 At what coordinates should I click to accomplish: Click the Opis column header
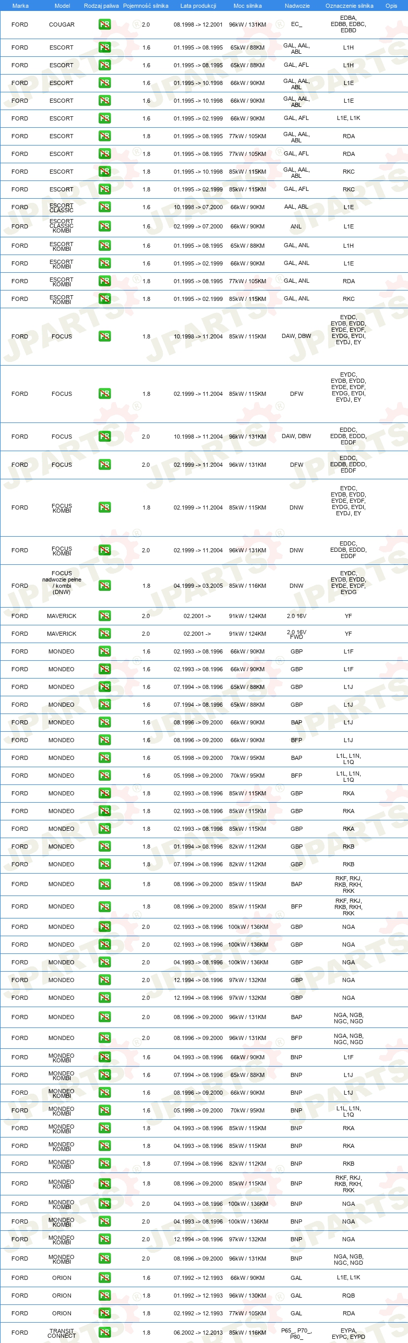(391, 6)
